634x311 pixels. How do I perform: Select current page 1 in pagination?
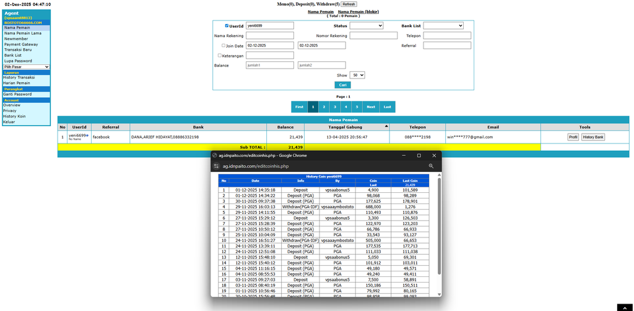(x=313, y=107)
